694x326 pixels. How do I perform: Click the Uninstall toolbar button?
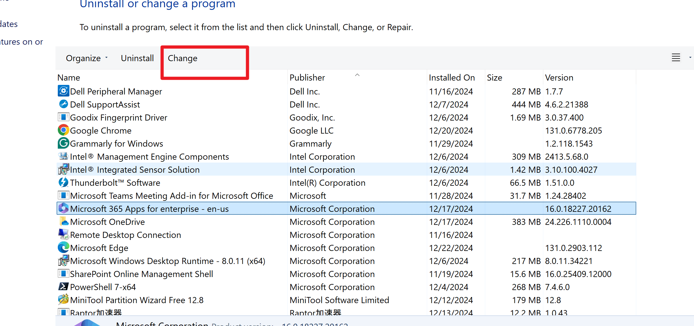pos(137,58)
